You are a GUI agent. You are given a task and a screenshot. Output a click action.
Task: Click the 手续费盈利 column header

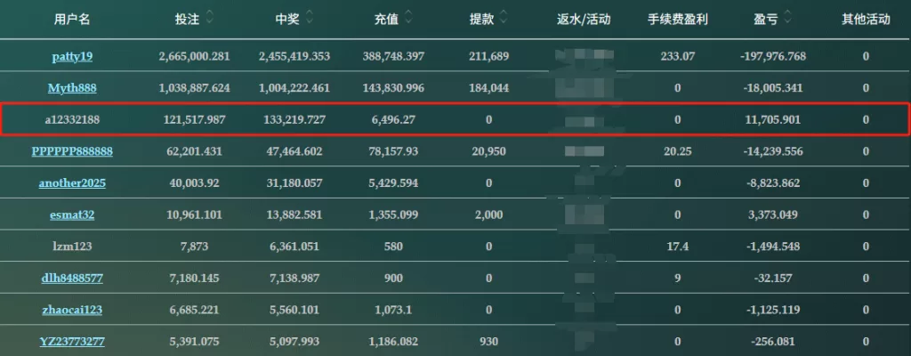point(677,20)
